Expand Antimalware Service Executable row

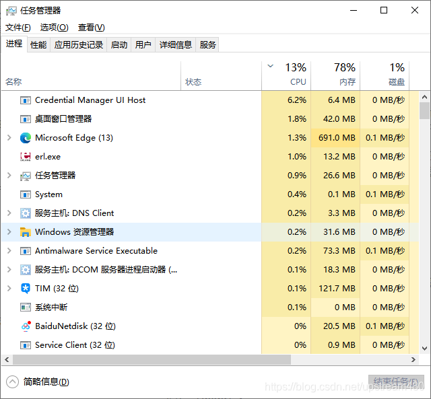pyautogui.click(x=9, y=250)
